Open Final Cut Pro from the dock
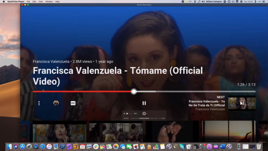The width and height of the screenshot is (268, 151). [102, 147]
